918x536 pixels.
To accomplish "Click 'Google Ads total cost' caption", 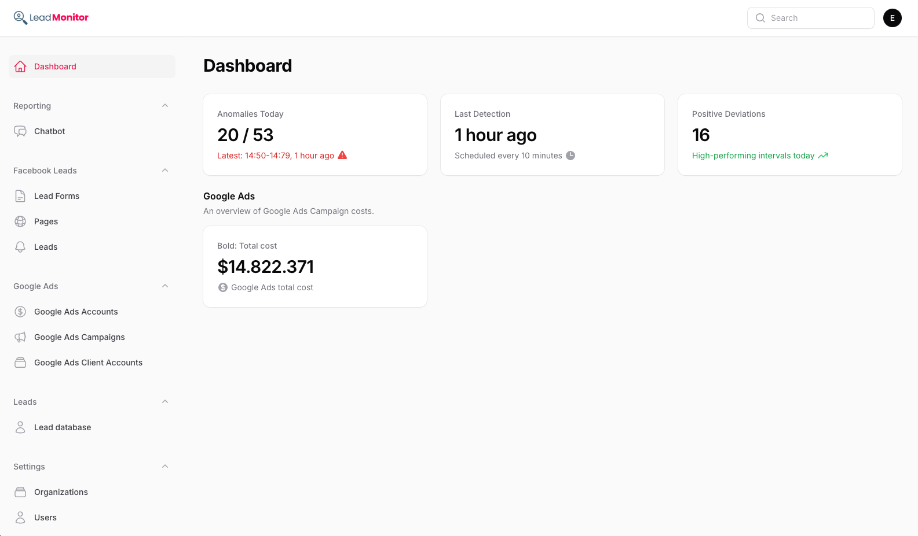I will (272, 287).
